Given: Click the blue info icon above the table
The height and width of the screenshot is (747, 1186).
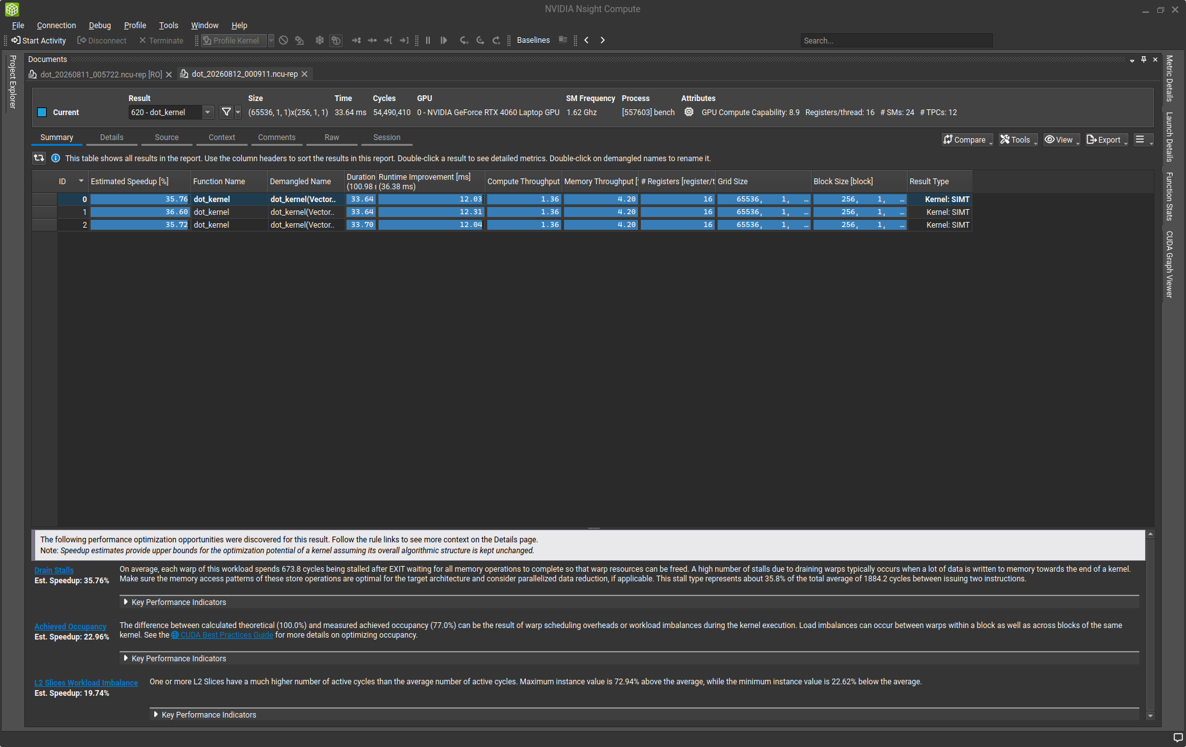Looking at the screenshot, I should [56, 158].
